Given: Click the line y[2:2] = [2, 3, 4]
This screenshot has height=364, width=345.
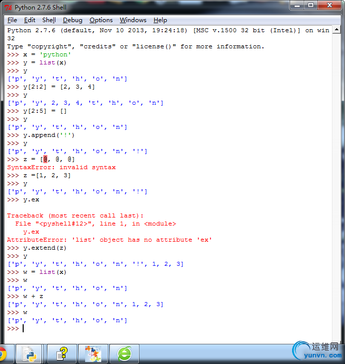Looking at the screenshot, I should pos(51,87).
